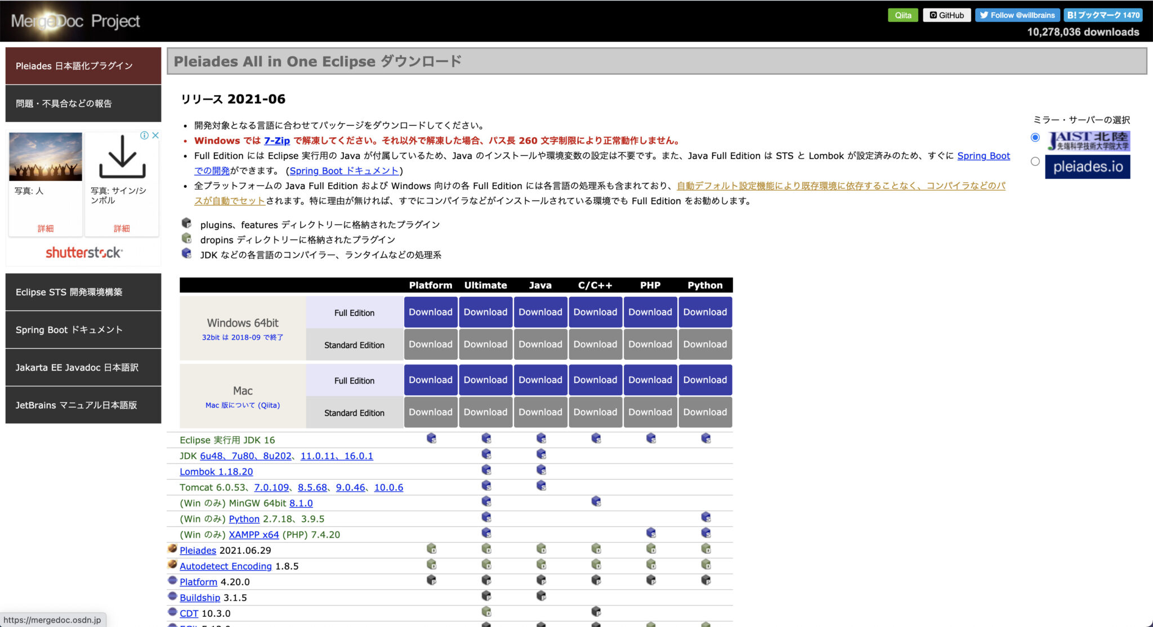This screenshot has height=627, width=1153.
Task: Click Buildship row icon under Java
Action: coord(541,596)
